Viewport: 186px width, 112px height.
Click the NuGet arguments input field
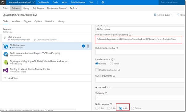[x=140, y=80]
